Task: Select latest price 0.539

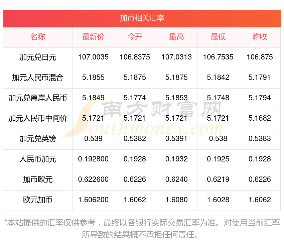Action: point(93,139)
